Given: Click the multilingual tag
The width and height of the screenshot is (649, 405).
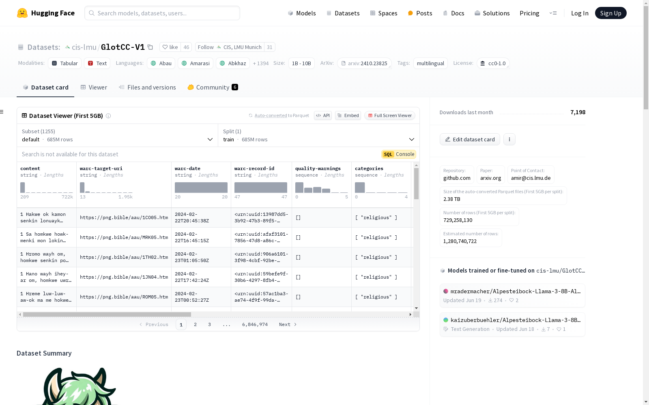Looking at the screenshot, I should tap(430, 63).
